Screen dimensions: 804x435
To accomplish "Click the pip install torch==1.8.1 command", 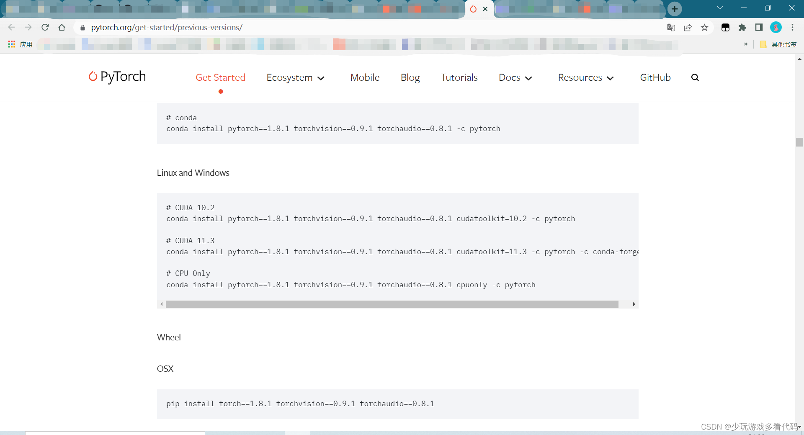I will (x=300, y=404).
